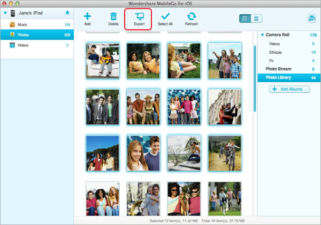
Task: Select photo of photographer on rocks
Action: (184, 153)
